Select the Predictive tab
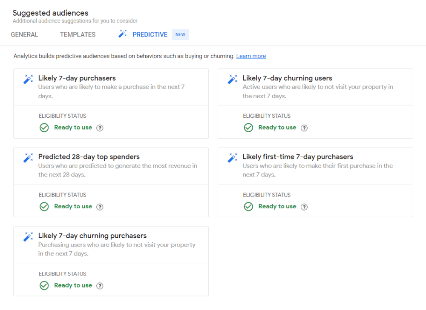The image size is (426, 310). click(x=150, y=35)
